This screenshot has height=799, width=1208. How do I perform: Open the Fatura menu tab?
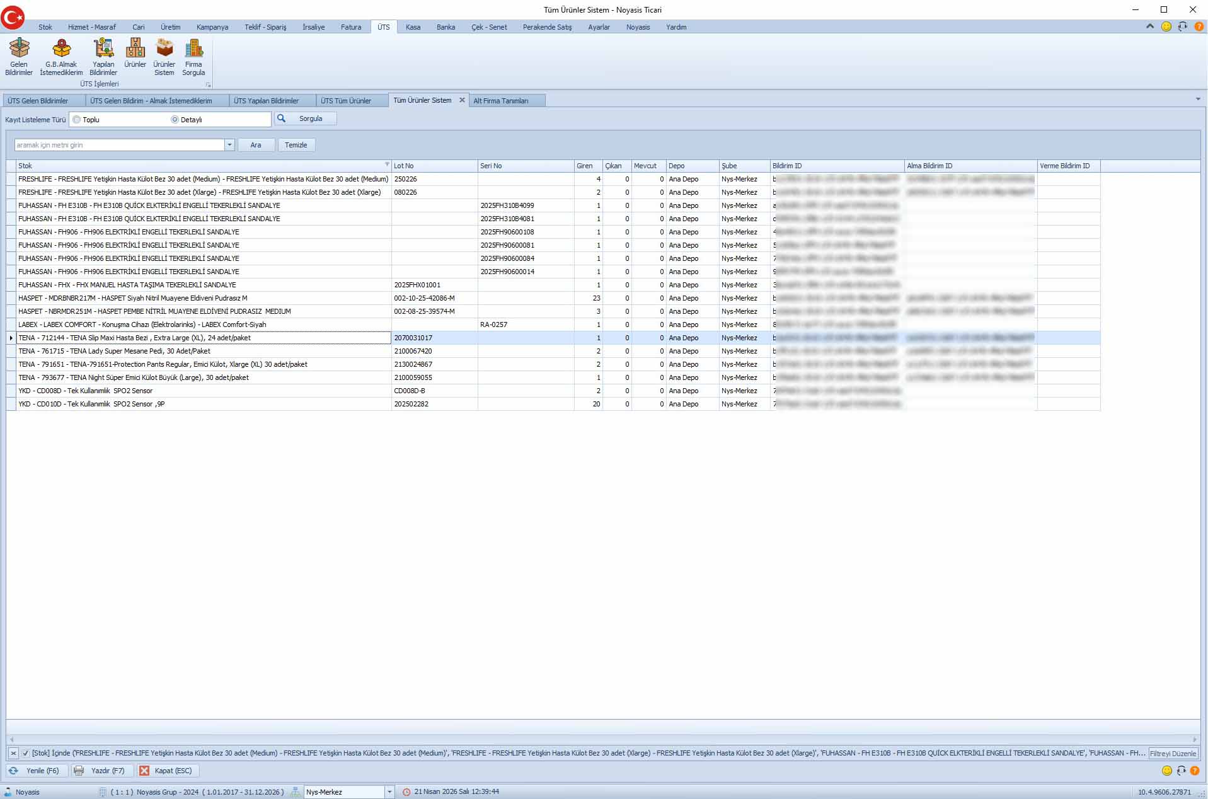(351, 27)
